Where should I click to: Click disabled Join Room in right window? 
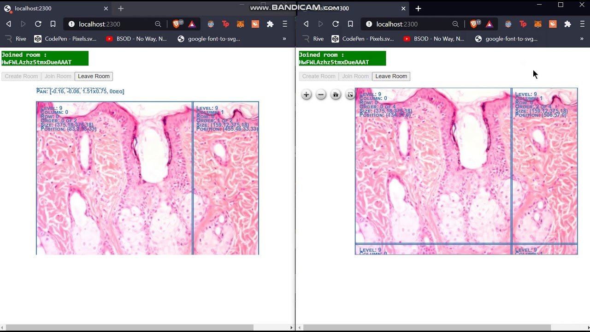(355, 76)
